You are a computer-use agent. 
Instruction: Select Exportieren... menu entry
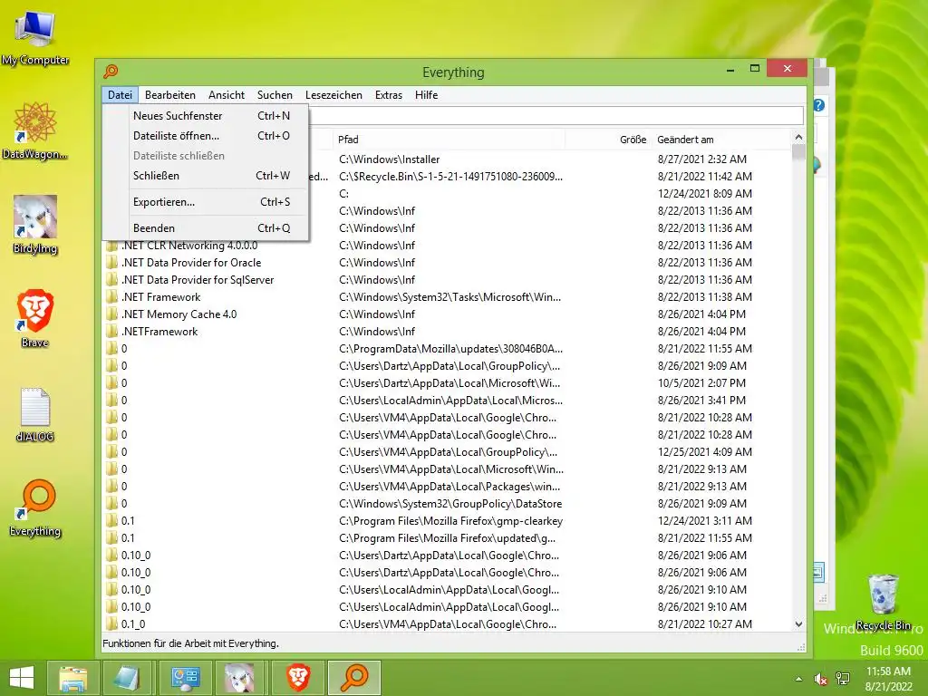tap(206, 202)
